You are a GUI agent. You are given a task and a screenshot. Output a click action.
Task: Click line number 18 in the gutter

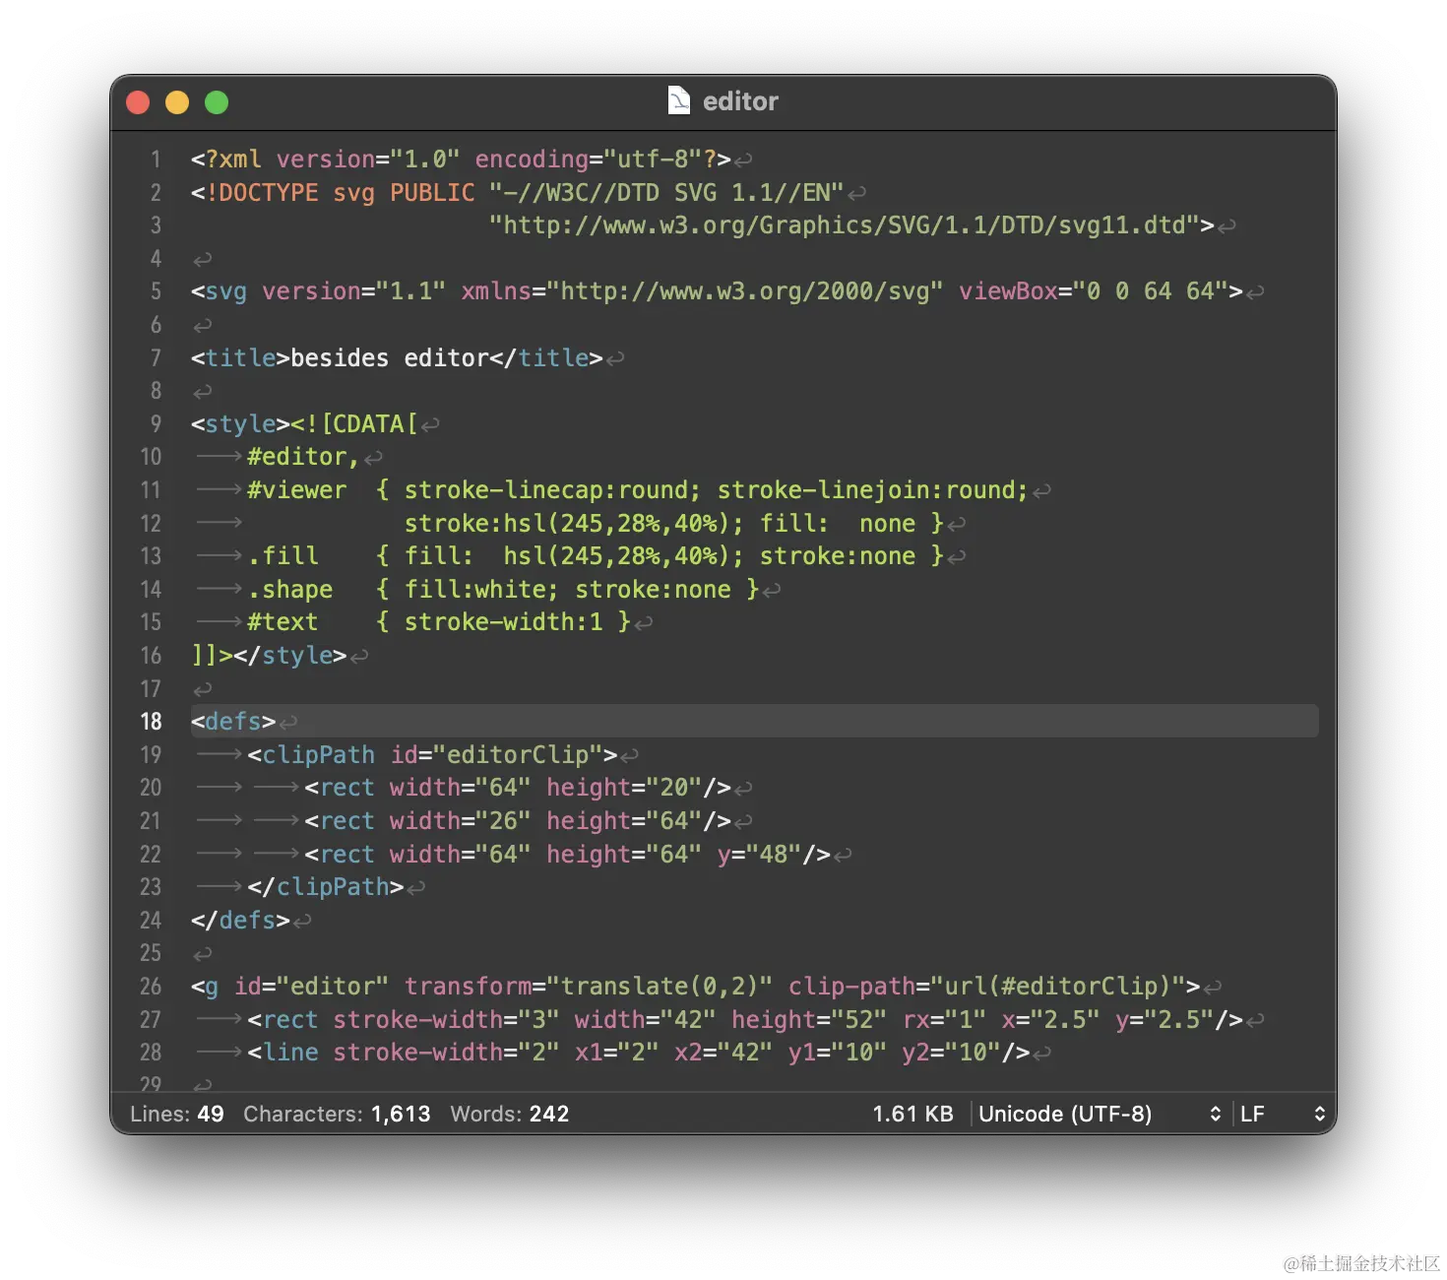(x=151, y=722)
